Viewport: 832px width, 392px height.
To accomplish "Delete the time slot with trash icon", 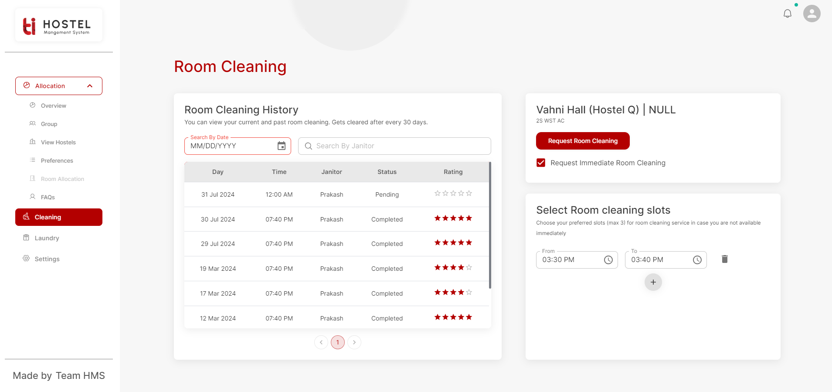I will pyautogui.click(x=724, y=259).
